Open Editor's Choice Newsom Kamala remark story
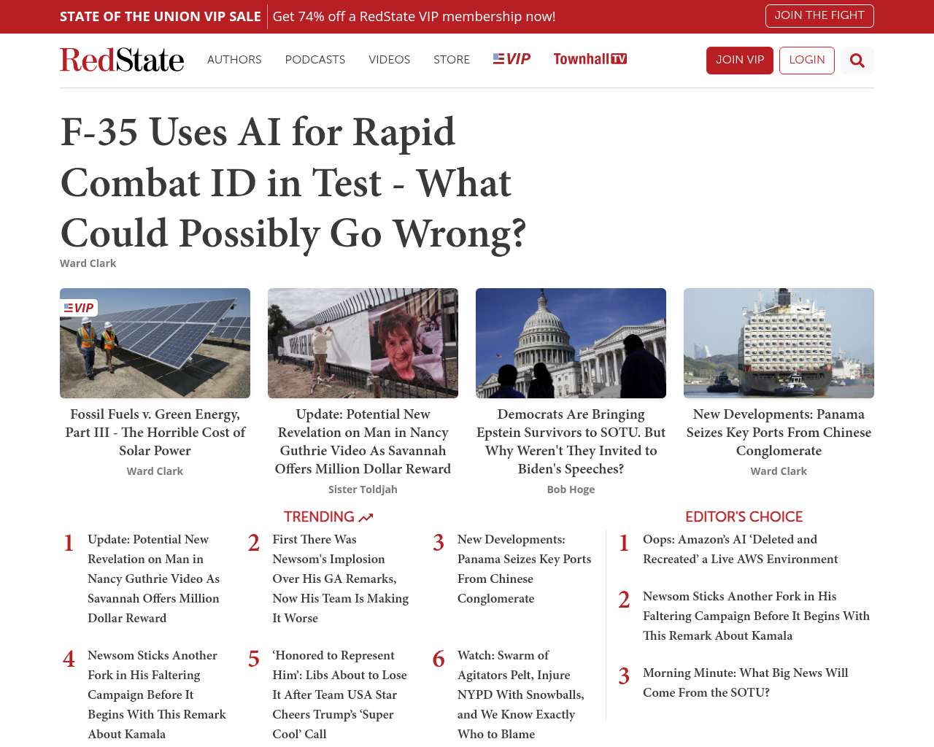 [756, 616]
